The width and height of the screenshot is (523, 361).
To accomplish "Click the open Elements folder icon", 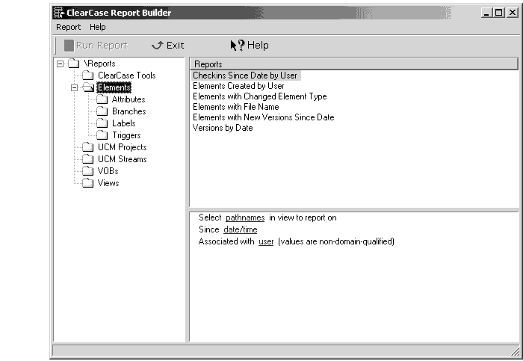I will point(88,87).
